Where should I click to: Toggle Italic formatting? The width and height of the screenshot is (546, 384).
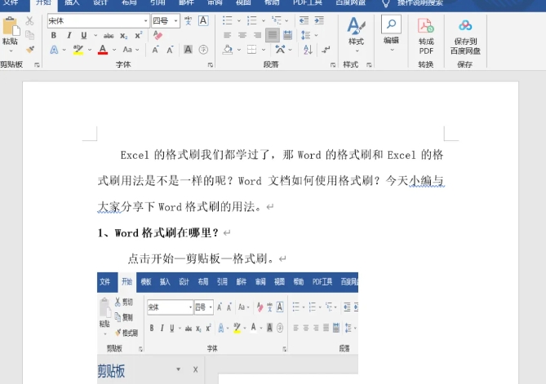(69, 35)
